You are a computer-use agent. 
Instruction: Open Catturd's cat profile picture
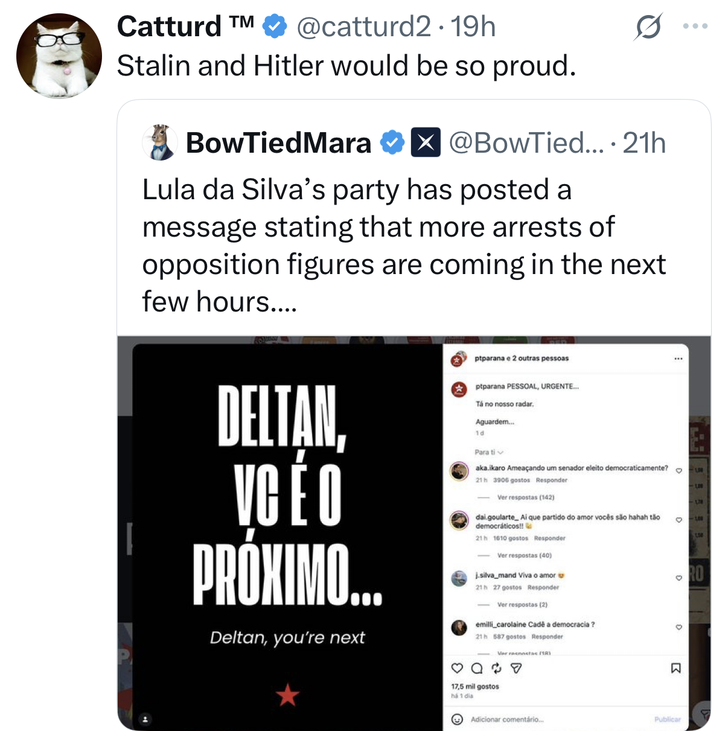pos(59,56)
